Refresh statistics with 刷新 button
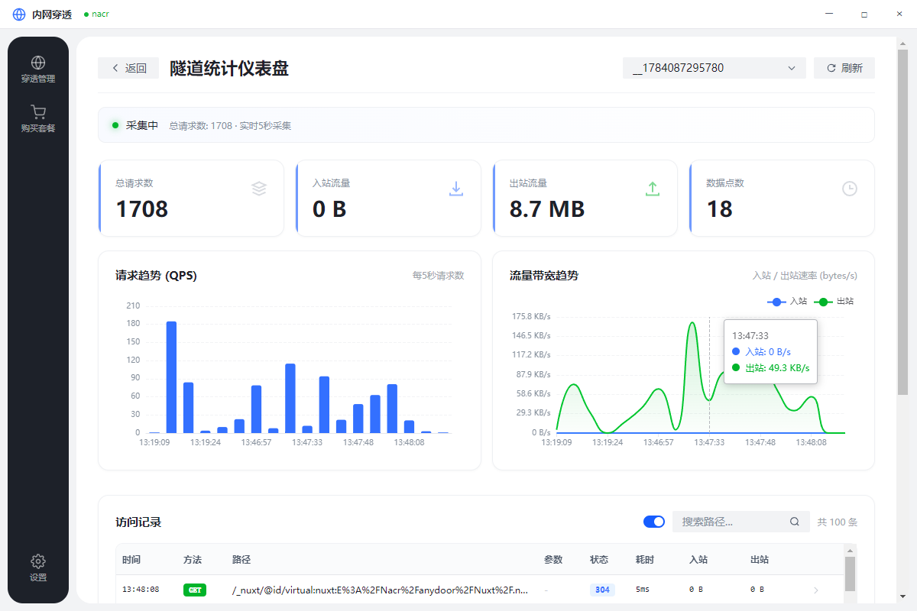 click(844, 68)
